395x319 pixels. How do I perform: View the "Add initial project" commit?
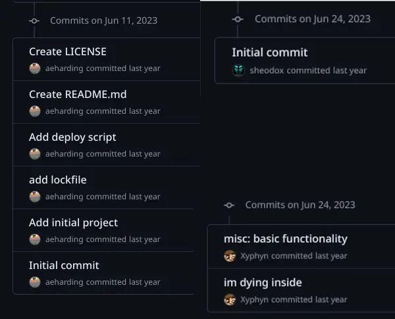(x=73, y=222)
